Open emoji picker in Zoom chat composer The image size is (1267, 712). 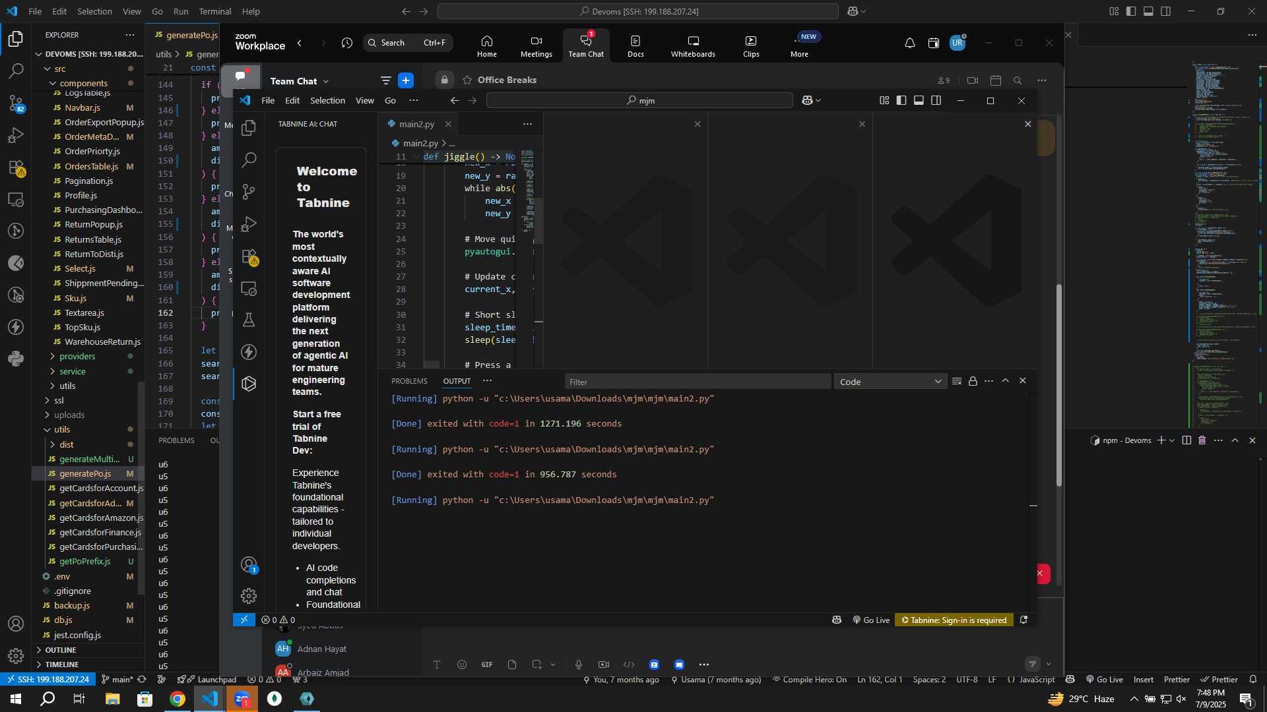(461, 665)
